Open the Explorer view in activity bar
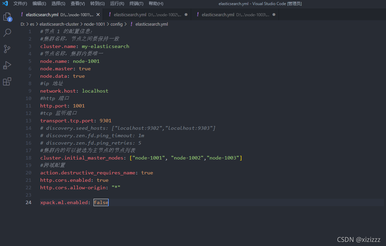Image resolution: width=386 pixels, height=246 pixels. tap(7, 17)
